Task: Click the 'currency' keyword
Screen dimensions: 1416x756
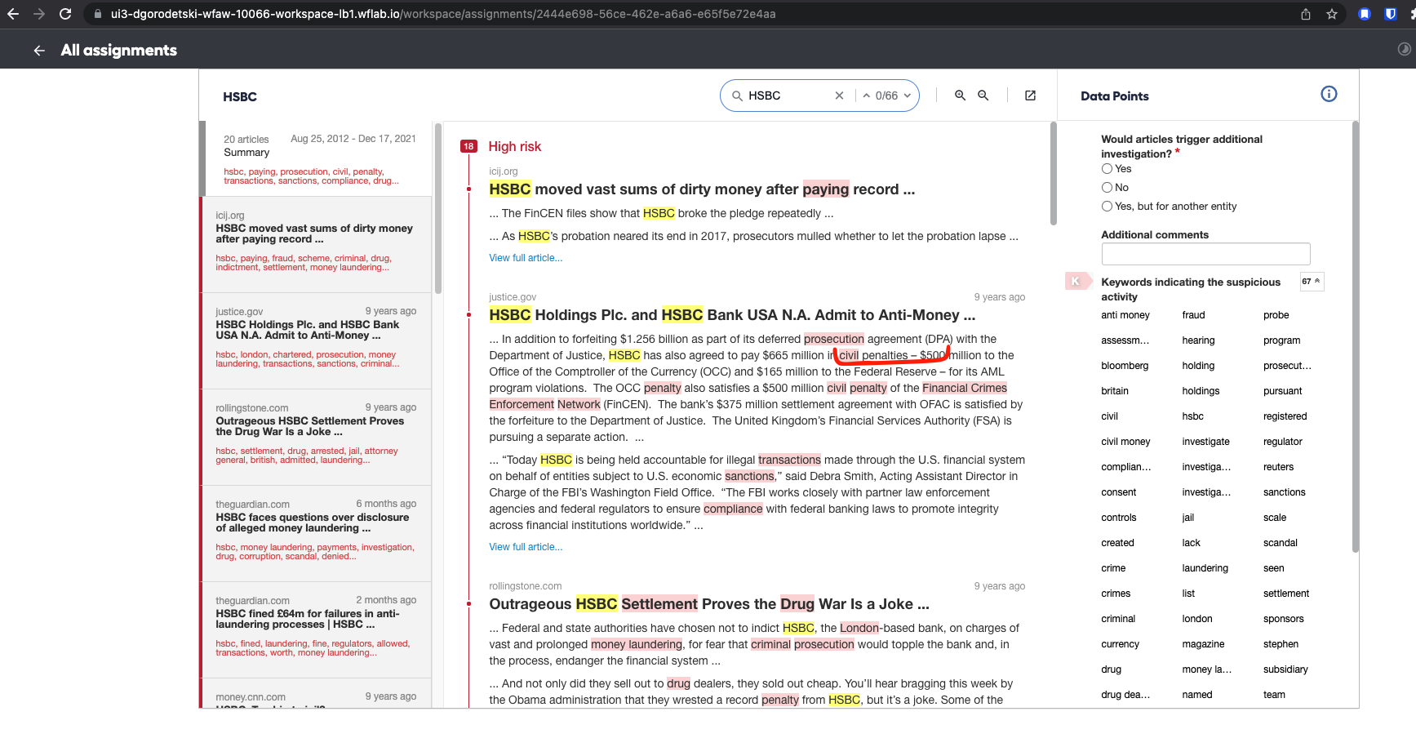Action: (1120, 644)
